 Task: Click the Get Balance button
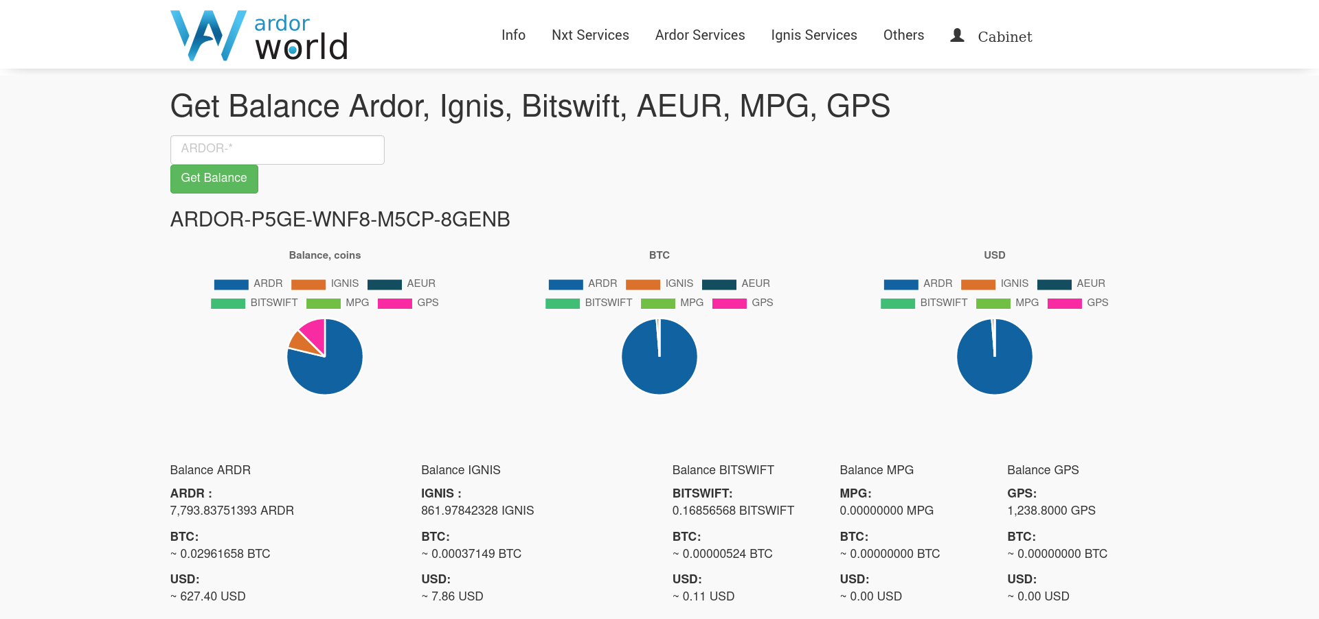pyautogui.click(x=214, y=178)
